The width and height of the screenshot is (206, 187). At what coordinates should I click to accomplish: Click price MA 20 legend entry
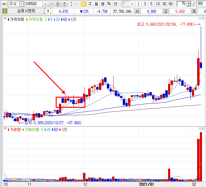(x=57, y=20)
